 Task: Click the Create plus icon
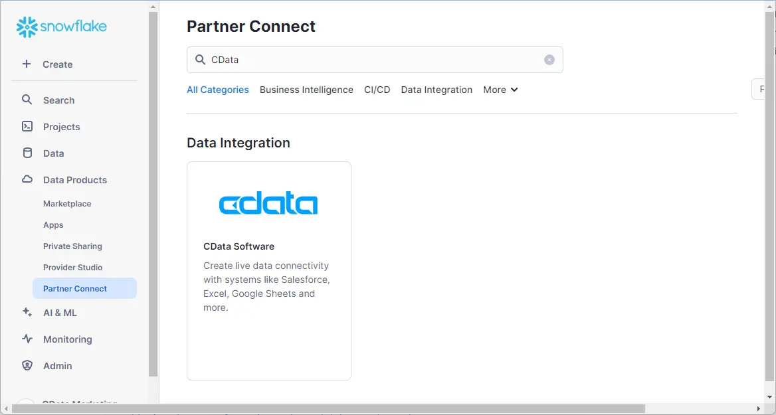pos(27,64)
